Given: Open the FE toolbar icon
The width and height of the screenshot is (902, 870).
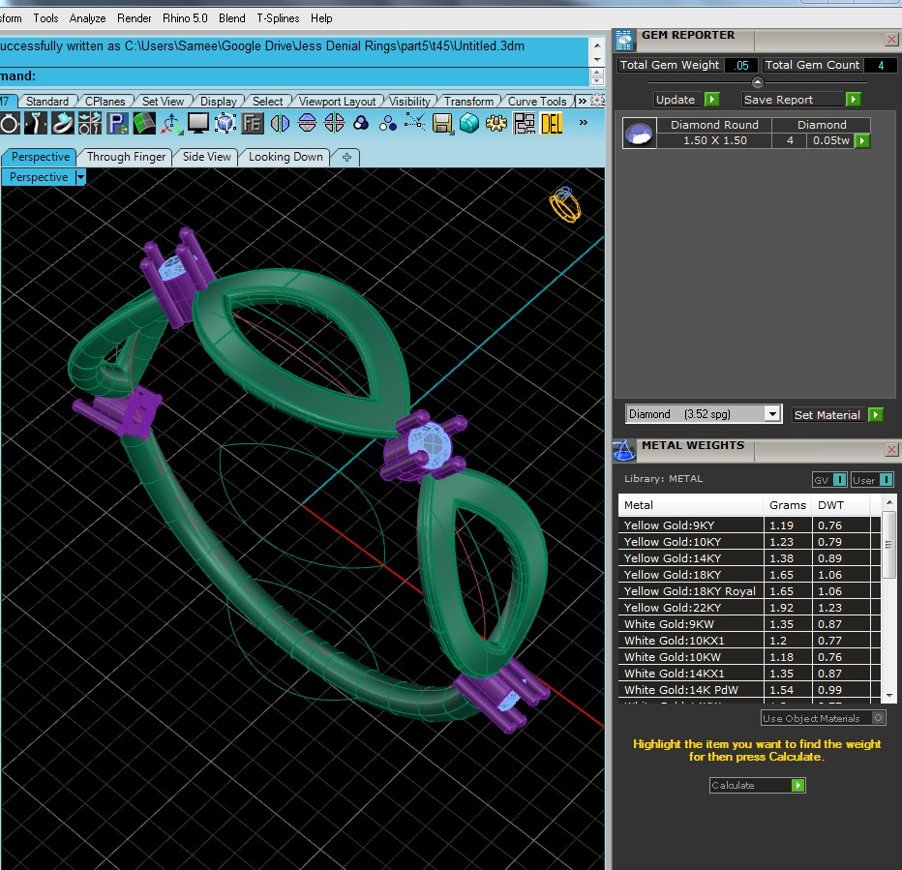Looking at the screenshot, I should (253, 123).
